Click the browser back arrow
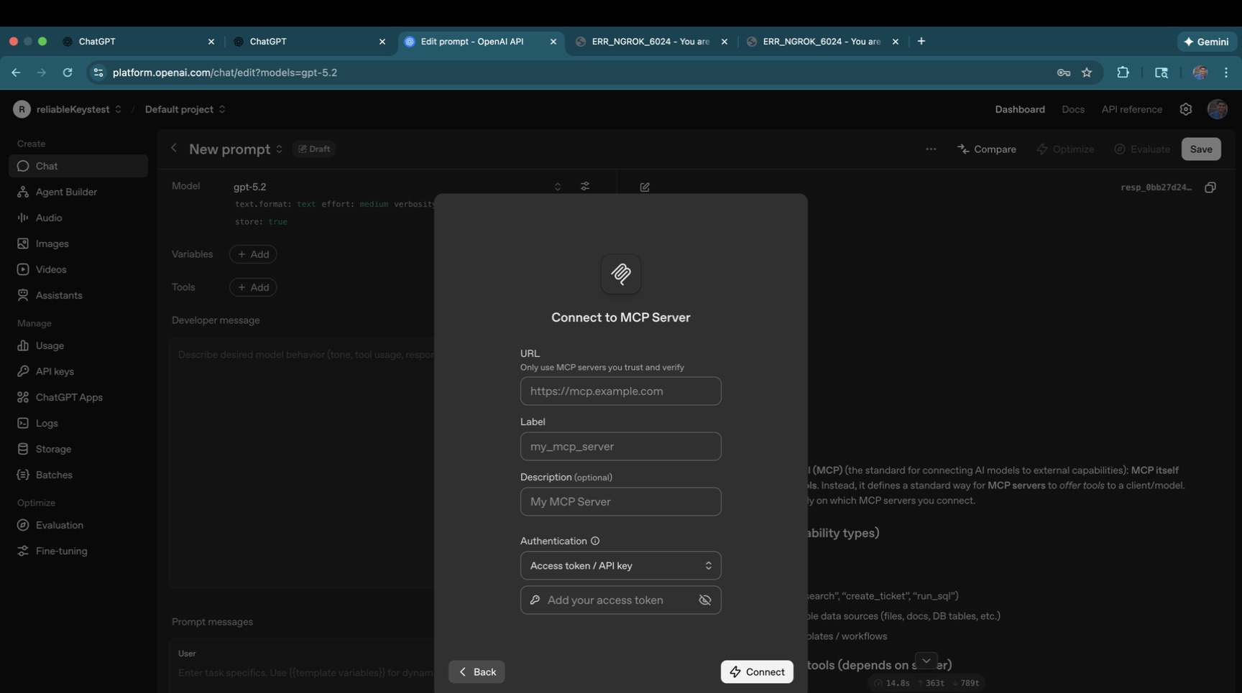This screenshot has width=1242, height=693. 16,73
